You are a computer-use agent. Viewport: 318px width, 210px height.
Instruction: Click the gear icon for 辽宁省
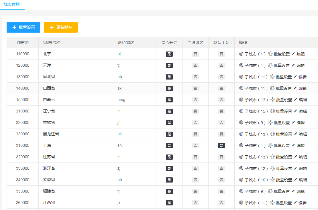click(272, 111)
